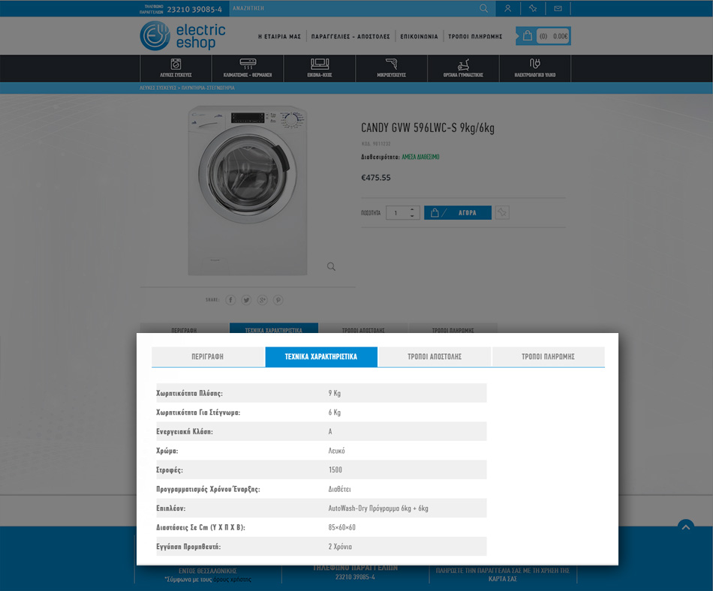Zoom product image with magnifier icon

331,267
